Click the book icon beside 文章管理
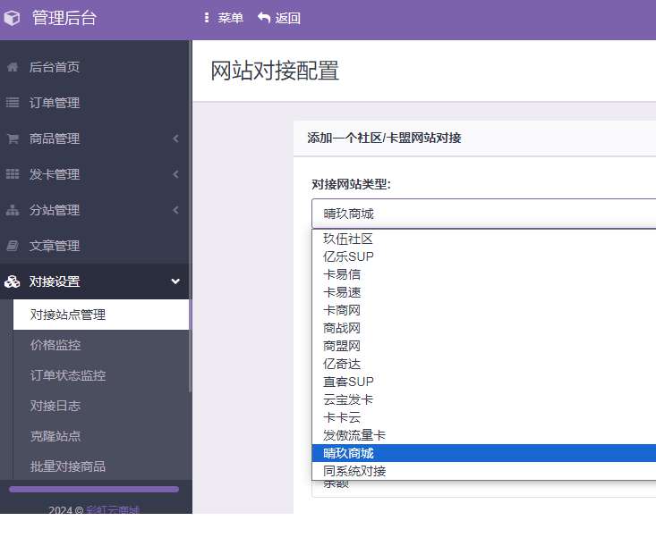 coord(13,246)
